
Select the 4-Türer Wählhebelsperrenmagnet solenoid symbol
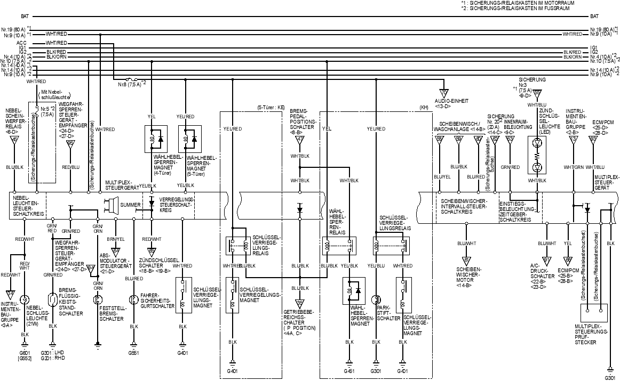click(152, 139)
